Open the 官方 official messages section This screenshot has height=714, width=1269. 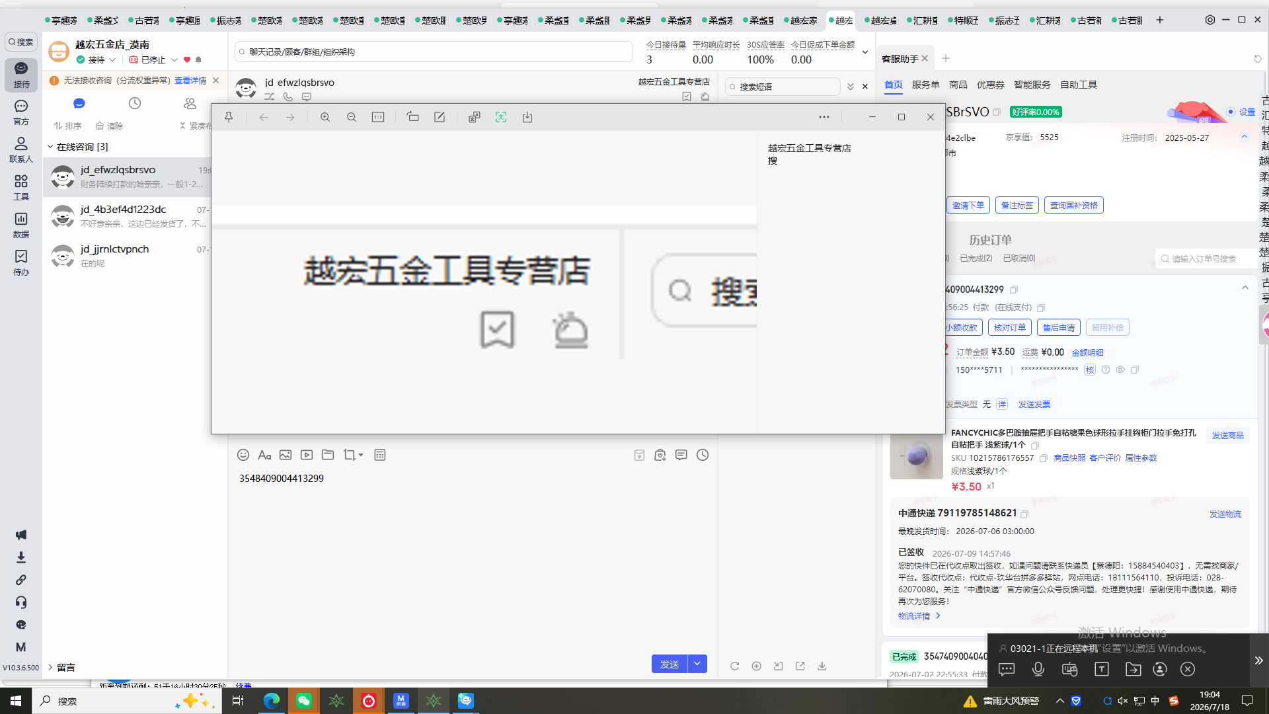21,112
